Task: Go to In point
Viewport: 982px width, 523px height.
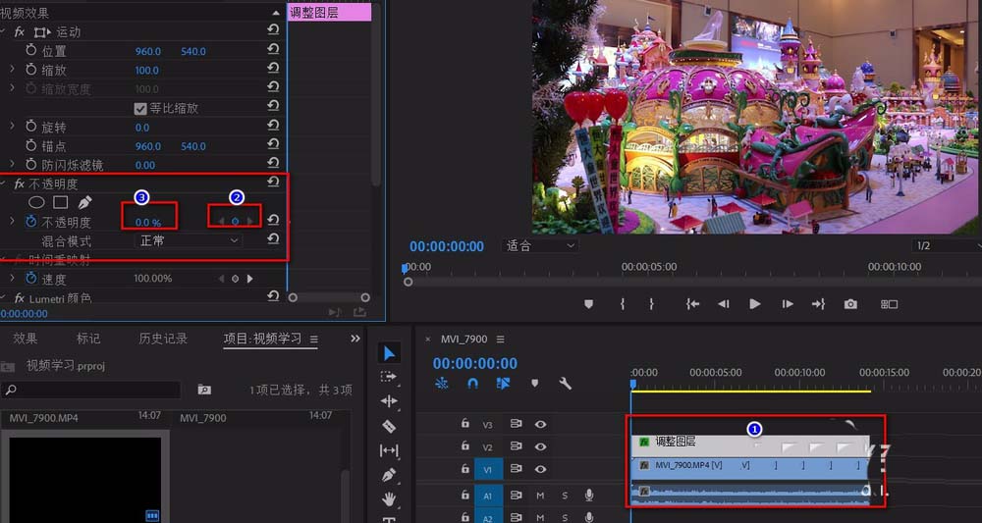Action: (692, 304)
